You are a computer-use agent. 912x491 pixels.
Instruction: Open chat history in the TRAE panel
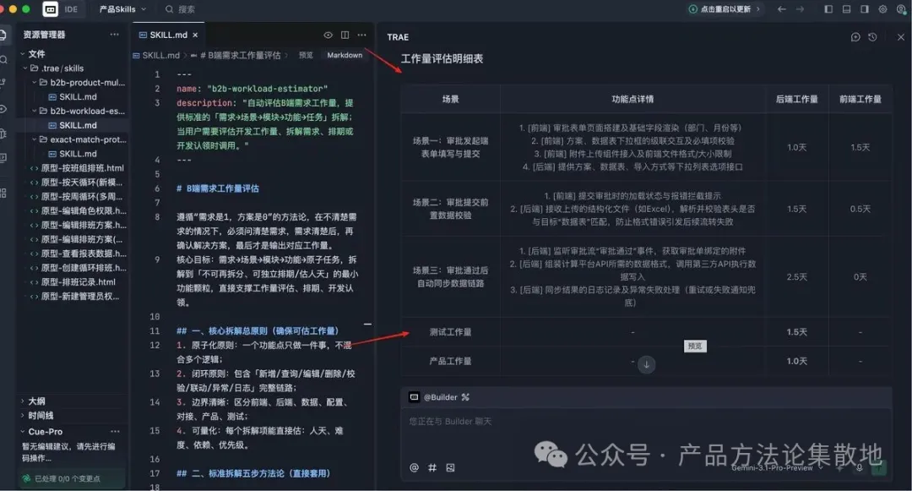[x=872, y=36]
